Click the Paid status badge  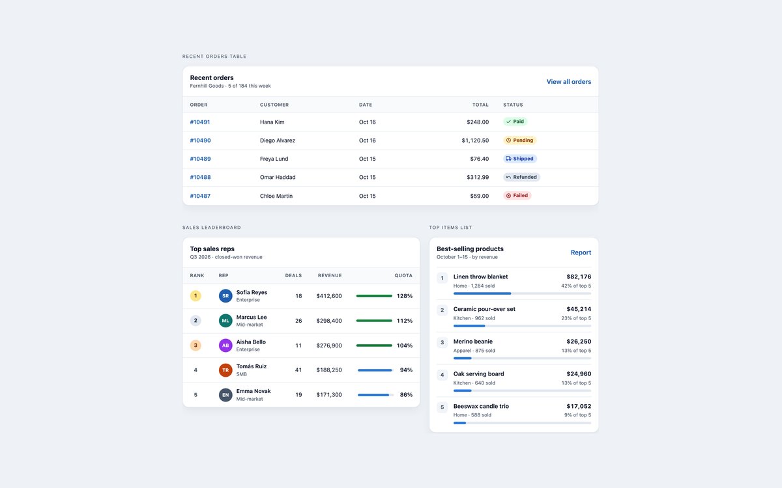click(x=515, y=122)
